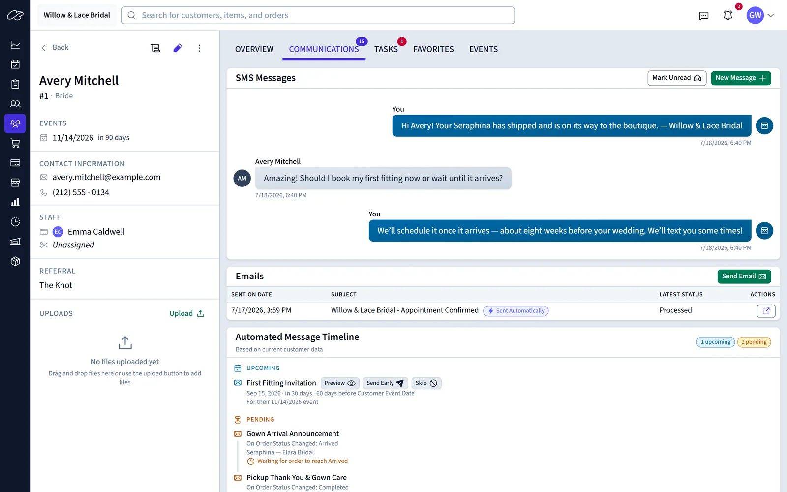The height and width of the screenshot is (492, 787).
Task: Click the search customers, items, orders field
Action: coord(318,15)
